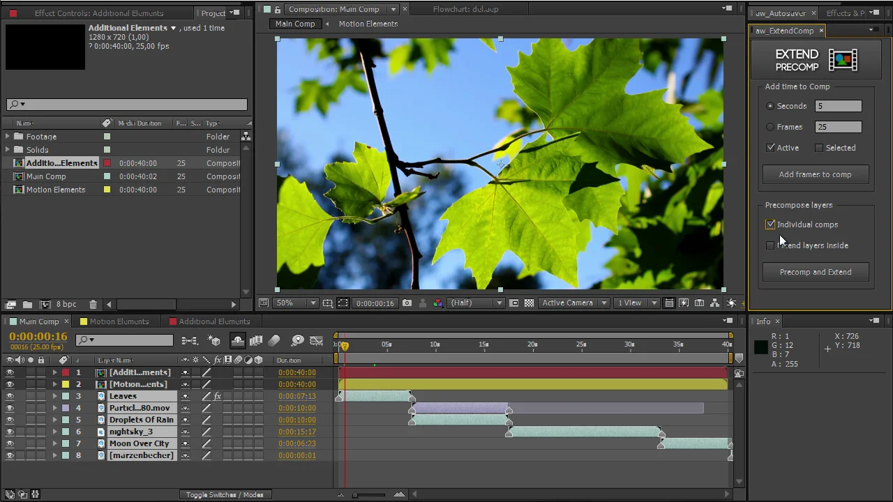Open the 50% magnification dropdown
893x502 pixels.
click(297, 303)
